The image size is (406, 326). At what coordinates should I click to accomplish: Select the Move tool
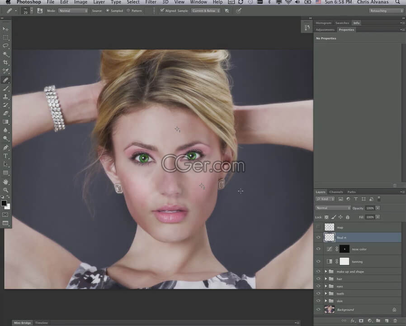pyautogui.click(x=5, y=29)
